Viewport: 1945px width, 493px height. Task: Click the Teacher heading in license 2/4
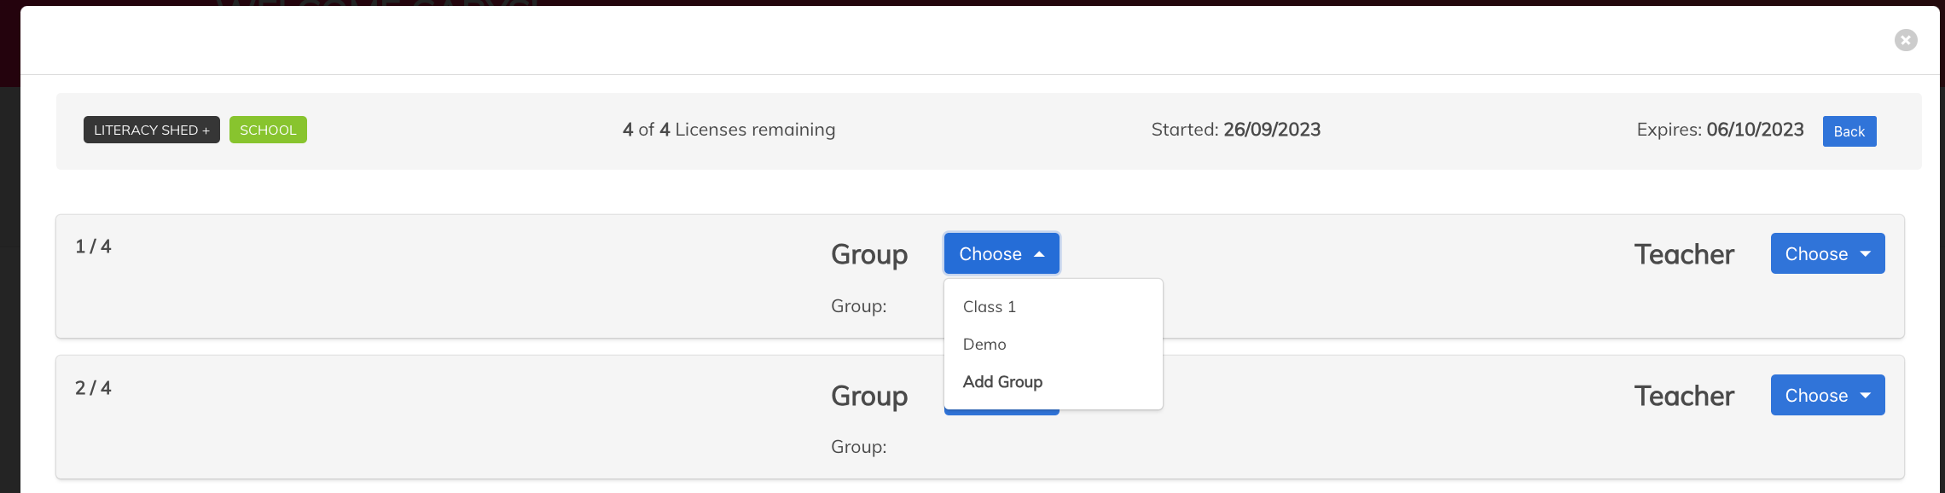tap(1684, 396)
